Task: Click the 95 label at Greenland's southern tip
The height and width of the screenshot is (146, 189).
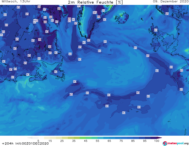Action: point(89,40)
